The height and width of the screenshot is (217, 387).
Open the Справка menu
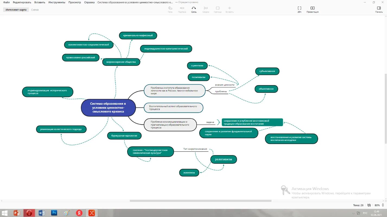89,2
